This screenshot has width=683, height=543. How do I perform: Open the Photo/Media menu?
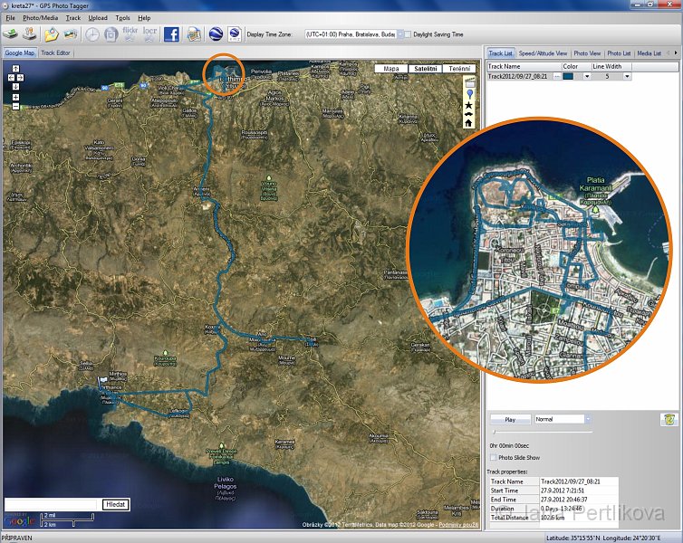tap(41, 18)
